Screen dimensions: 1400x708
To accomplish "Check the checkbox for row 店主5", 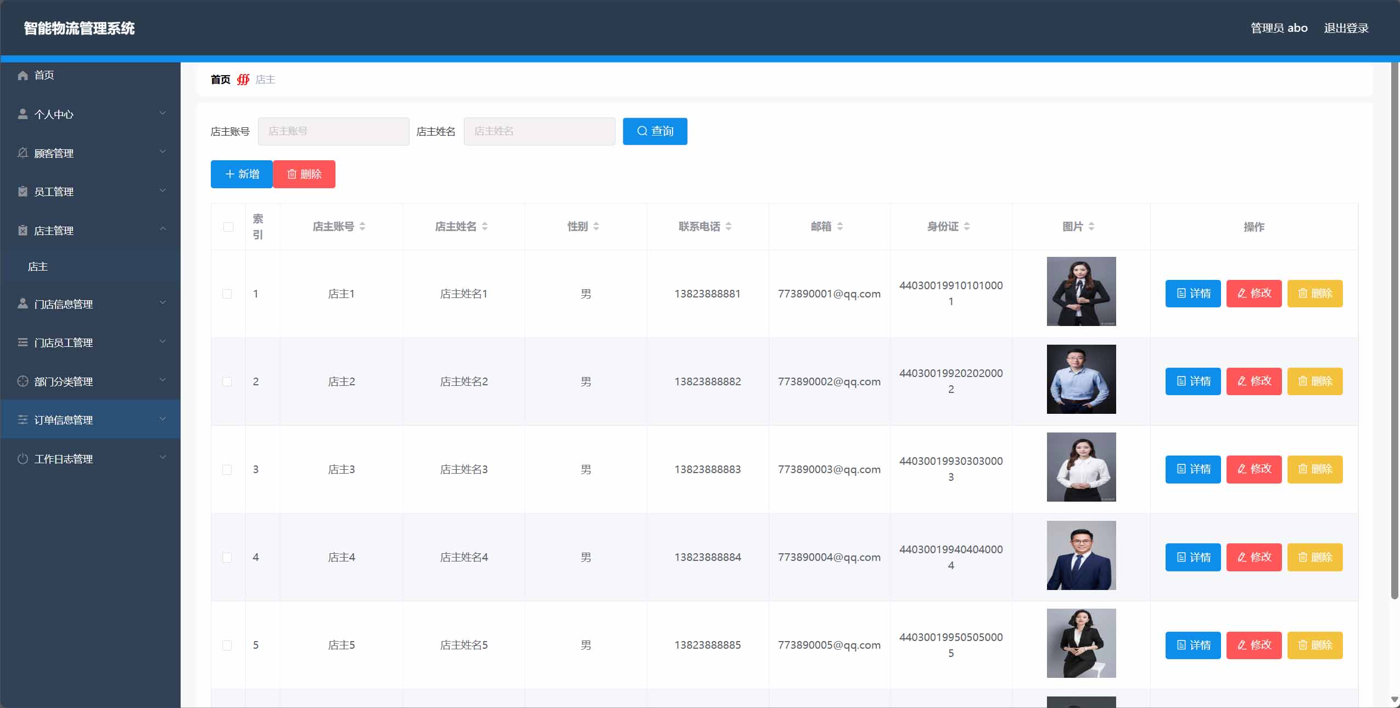I will 227,645.
